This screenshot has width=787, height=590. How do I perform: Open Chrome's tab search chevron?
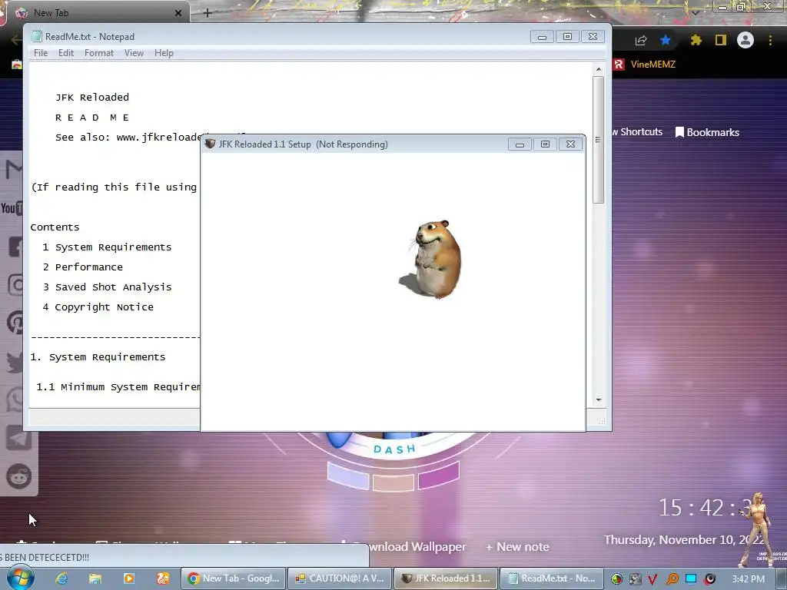(696, 12)
